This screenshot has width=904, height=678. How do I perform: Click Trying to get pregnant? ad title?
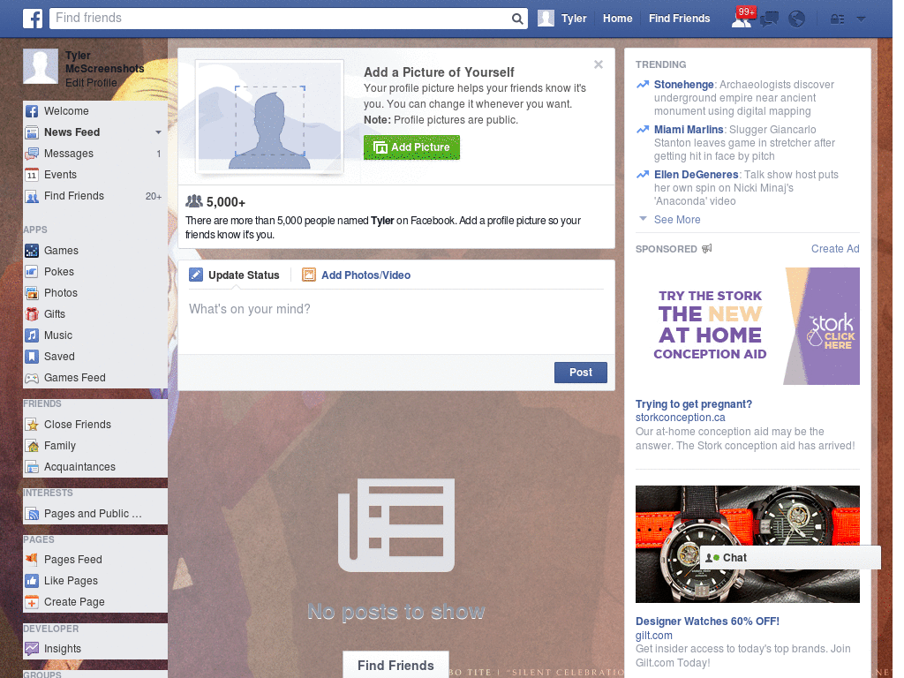(x=694, y=404)
